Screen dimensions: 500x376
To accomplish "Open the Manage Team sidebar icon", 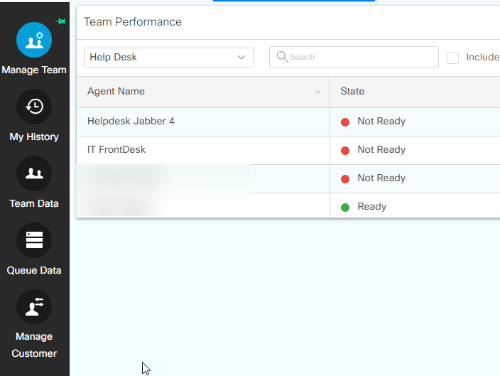I will [34, 40].
